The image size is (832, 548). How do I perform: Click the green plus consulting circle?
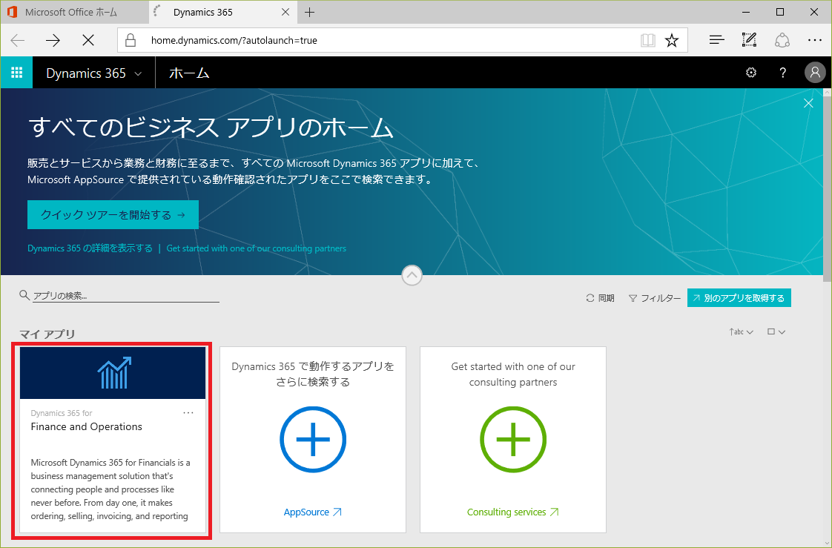click(513, 439)
